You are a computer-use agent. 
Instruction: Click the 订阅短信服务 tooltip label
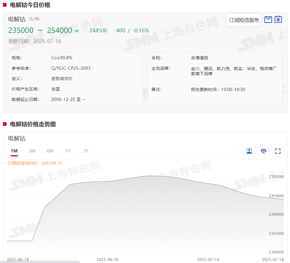click(x=244, y=20)
